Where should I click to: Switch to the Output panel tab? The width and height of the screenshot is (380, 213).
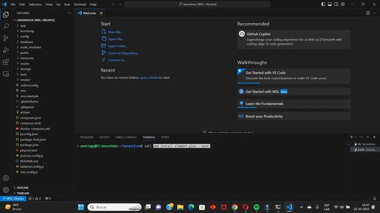coord(104,137)
